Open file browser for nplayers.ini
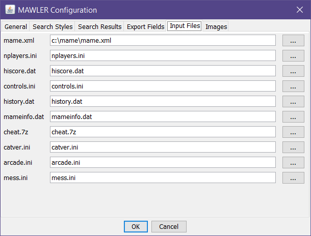Viewport: 311px width, 236px height. pyautogui.click(x=293, y=56)
